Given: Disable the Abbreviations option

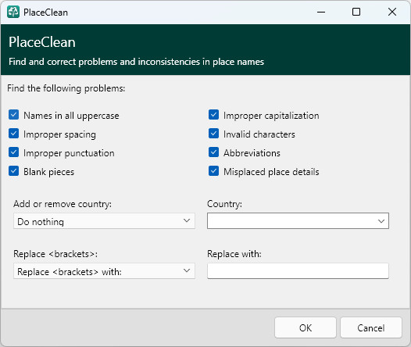Looking at the screenshot, I should pos(213,152).
